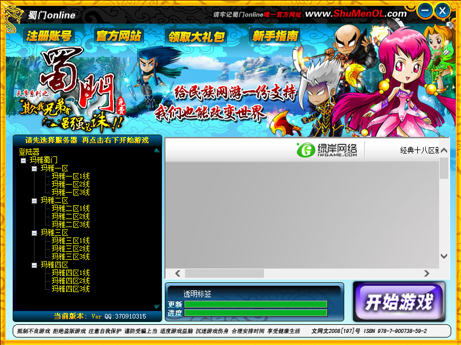This screenshot has height=345, width=461.
Task: Click the 透明标签 label
Action: click(197, 294)
